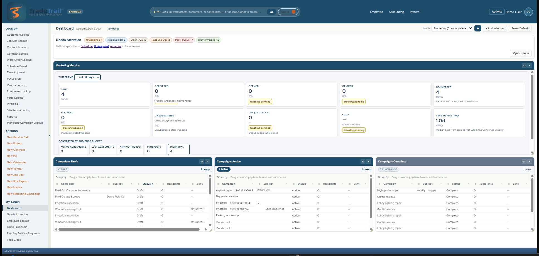539x256 pixels.
Task: Open the Marketing profile dropdown
Action: [x=452, y=28]
